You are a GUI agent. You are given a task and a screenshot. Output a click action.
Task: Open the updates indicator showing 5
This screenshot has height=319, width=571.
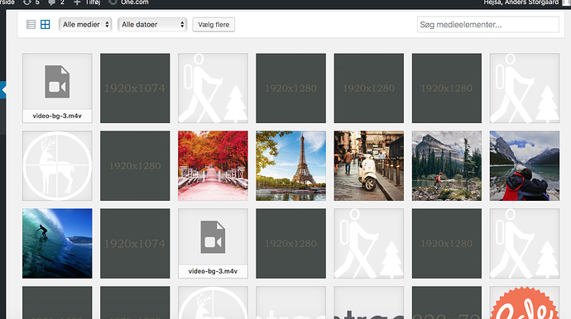pyautogui.click(x=31, y=2)
